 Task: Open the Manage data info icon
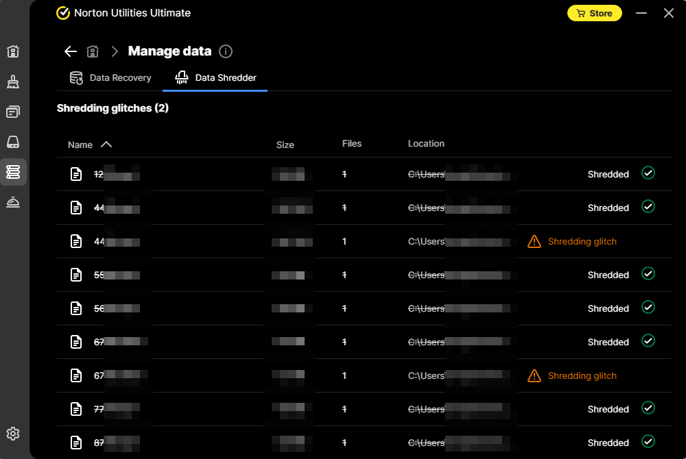point(226,51)
